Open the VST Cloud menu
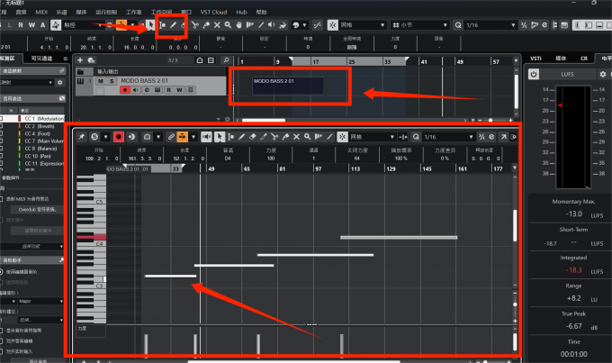Viewport: 612px width, 363px height. 213,12
